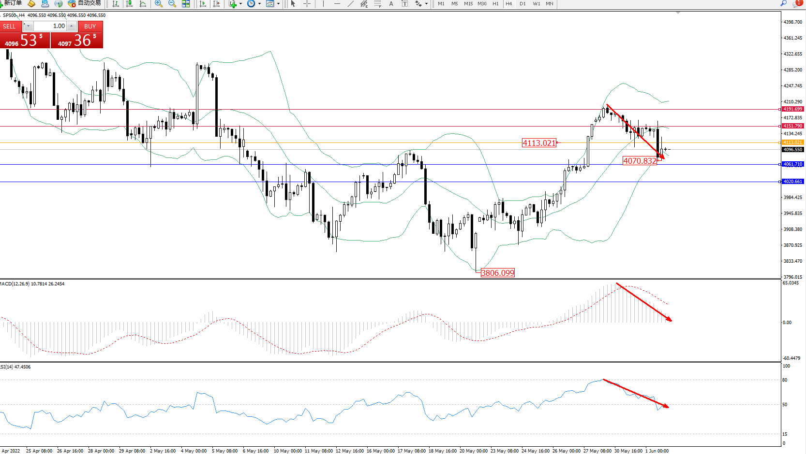Toggle Auto Trading (自动交易) button
The width and height of the screenshot is (806, 454).
pos(85,3)
